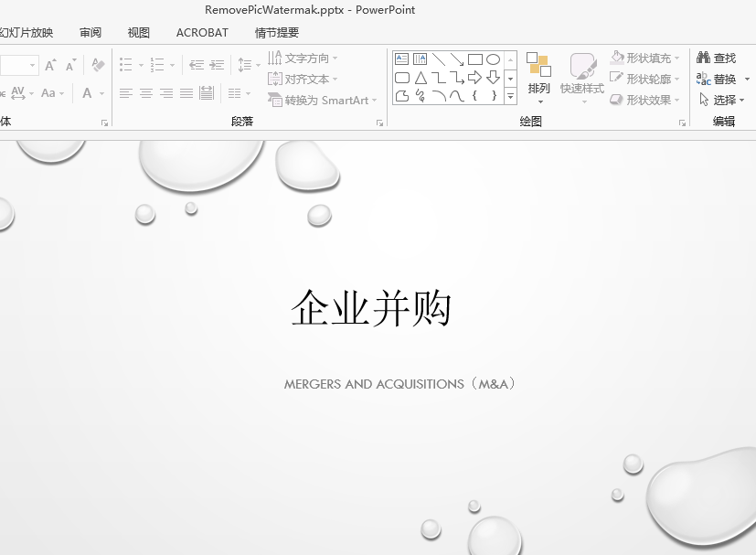The image size is (756, 555).
Task: Select the elbow connector shape
Action: 438,78
